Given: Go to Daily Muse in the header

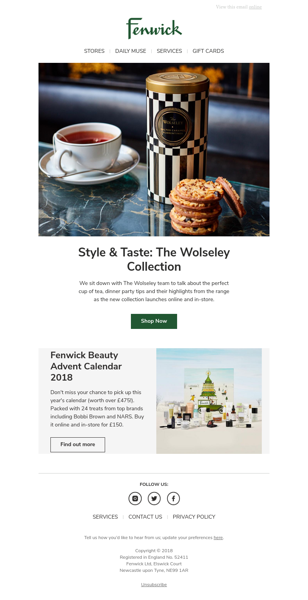Looking at the screenshot, I should point(131,51).
